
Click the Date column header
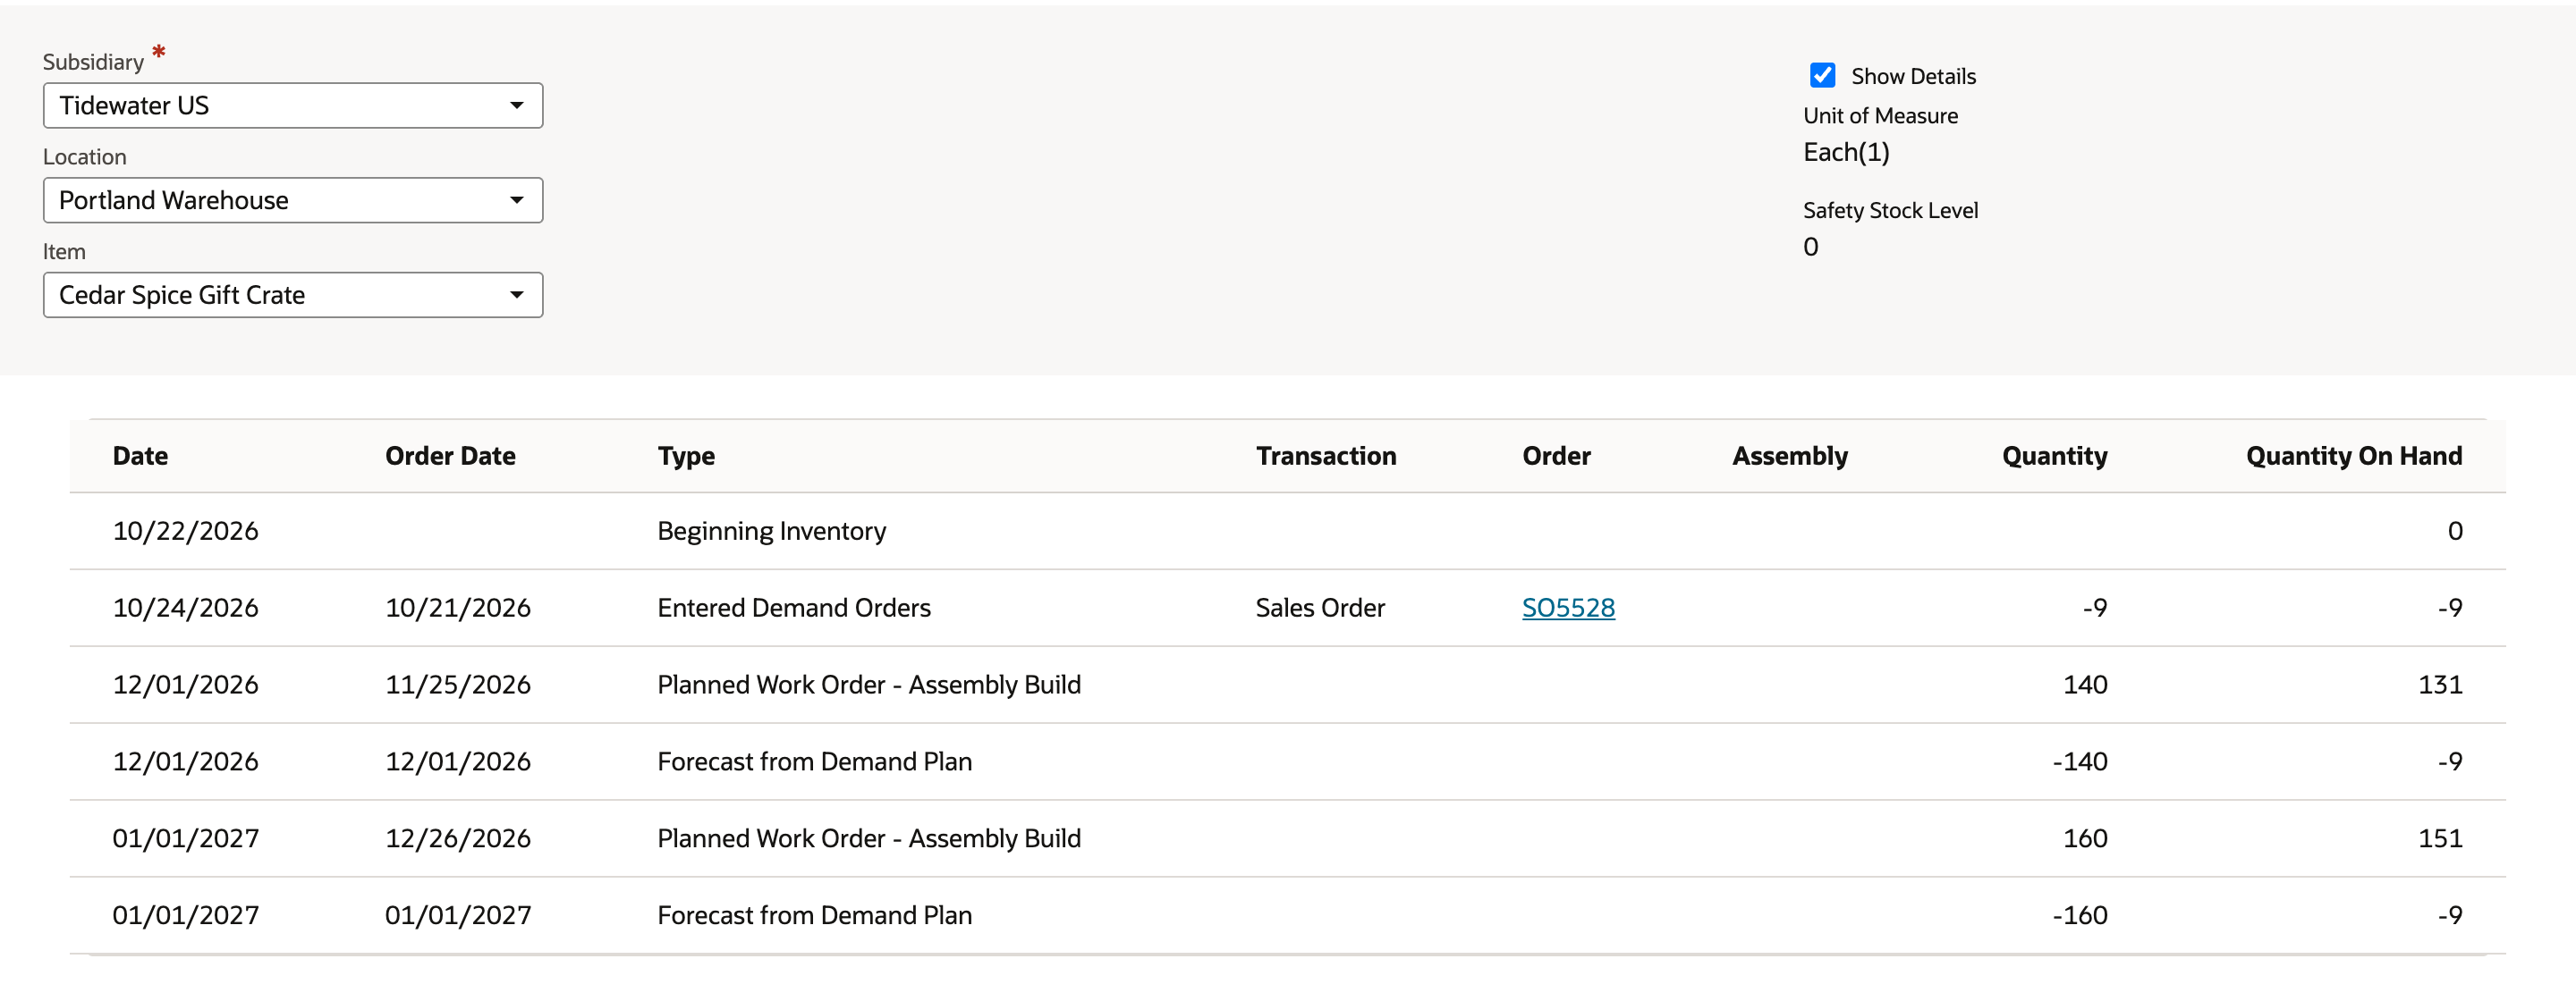[x=140, y=456]
